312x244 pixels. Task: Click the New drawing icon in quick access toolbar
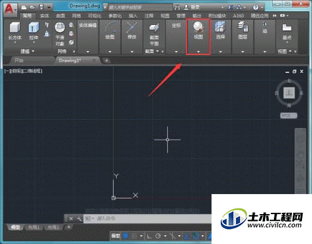pyautogui.click(x=24, y=7)
